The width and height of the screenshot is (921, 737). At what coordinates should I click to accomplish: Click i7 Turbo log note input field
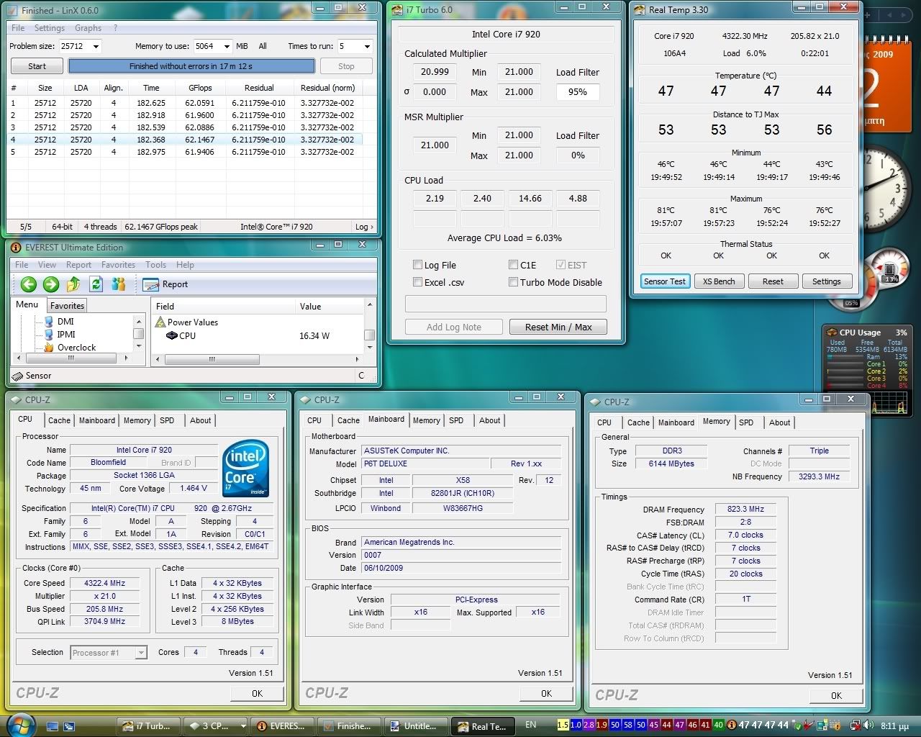click(506, 303)
